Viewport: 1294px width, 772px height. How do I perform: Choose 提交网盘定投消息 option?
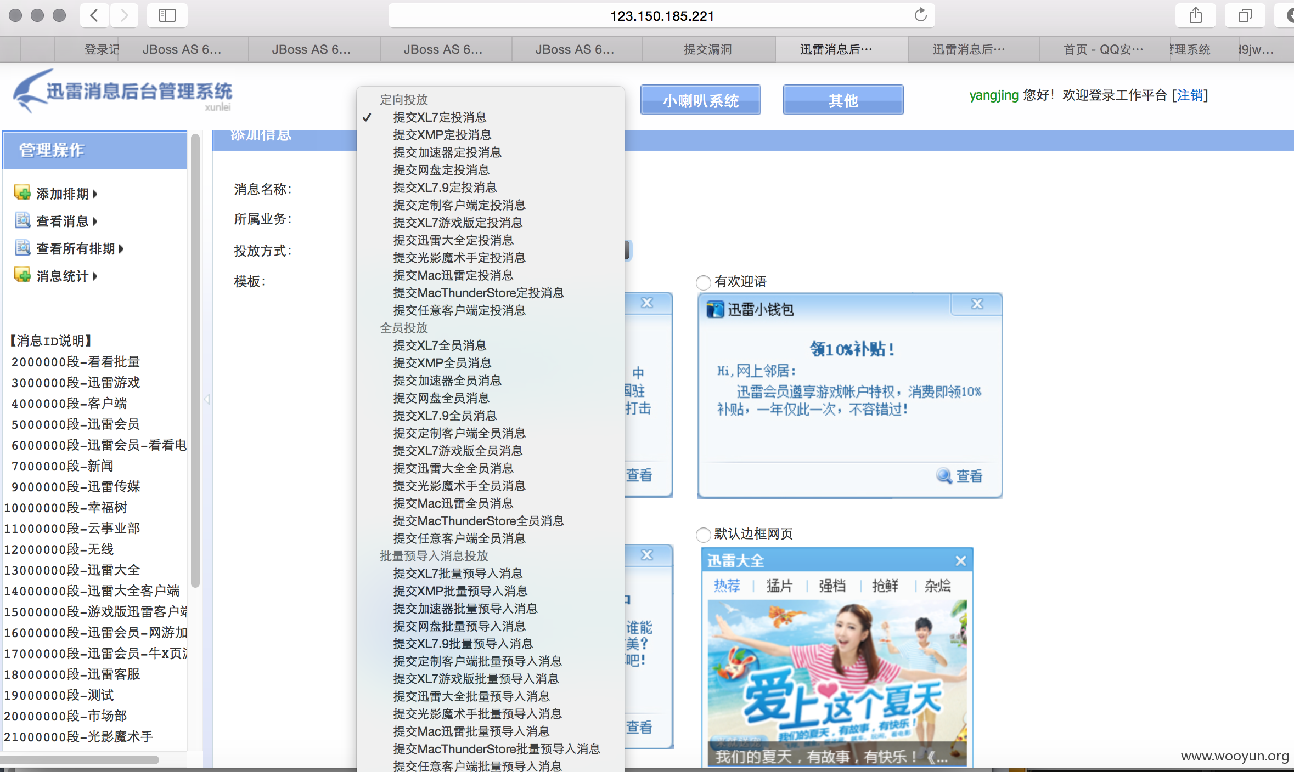pos(491,170)
